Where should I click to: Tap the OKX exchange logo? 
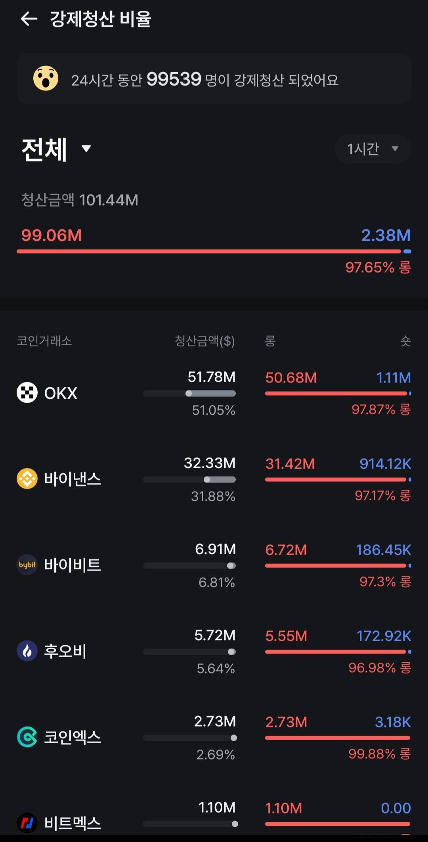tap(27, 393)
